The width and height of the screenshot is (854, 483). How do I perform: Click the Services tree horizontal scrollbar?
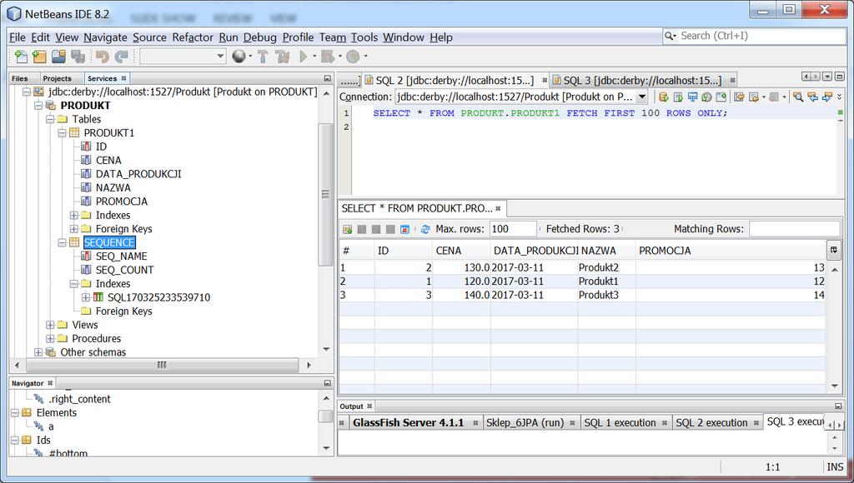click(162, 365)
